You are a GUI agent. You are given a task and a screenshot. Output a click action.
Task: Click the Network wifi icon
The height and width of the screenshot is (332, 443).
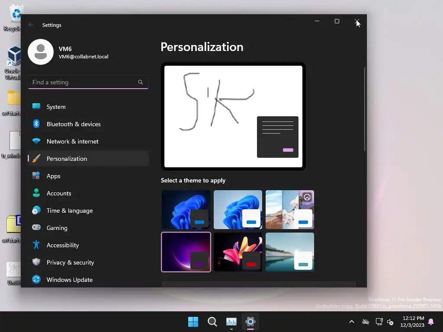click(x=36, y=141)
